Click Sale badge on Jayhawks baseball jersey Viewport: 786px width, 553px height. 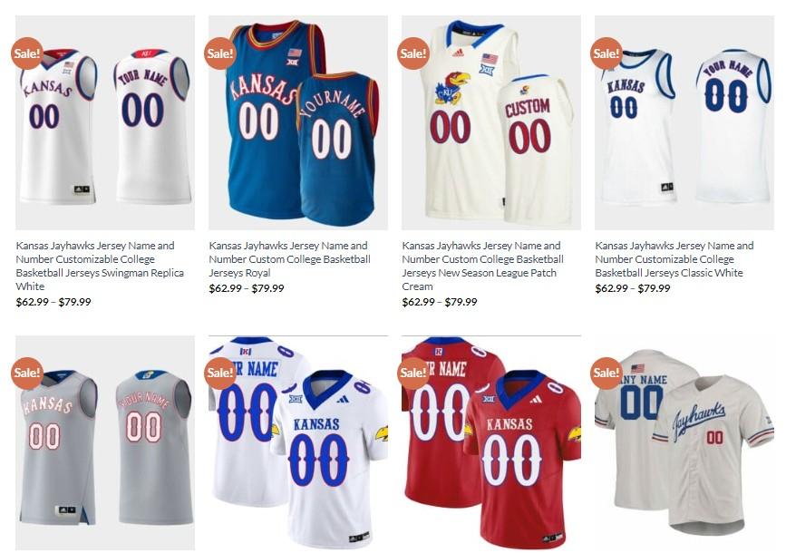(x=606, y=373)
